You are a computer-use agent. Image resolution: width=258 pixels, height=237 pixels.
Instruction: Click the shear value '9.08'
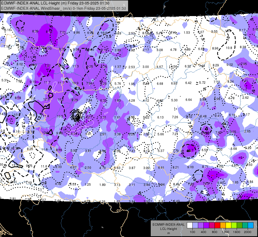[76, 49]
